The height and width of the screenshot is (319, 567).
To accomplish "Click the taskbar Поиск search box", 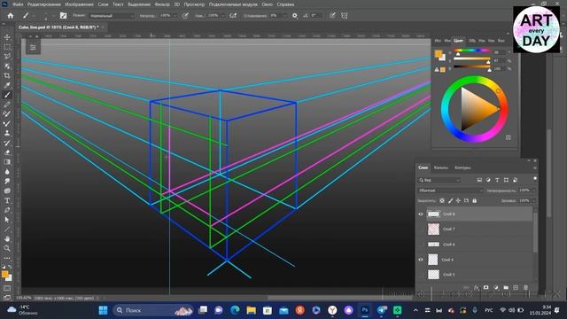I will (153, 310).
